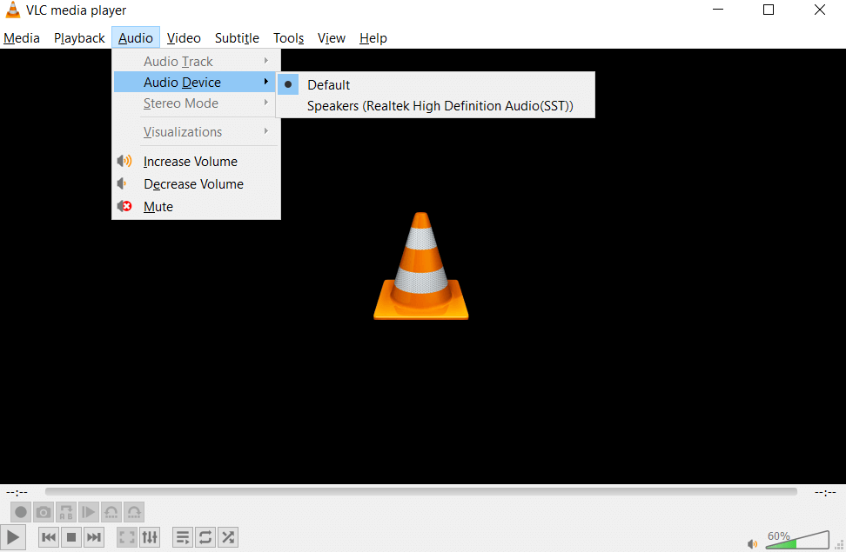Click the Mute icon in the Audio menu

[124, 206]
